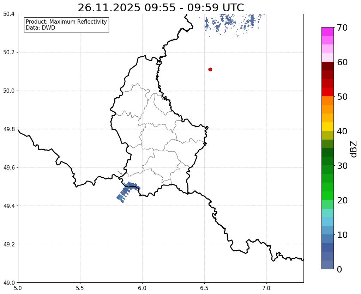Click the 'Product: Maximum Reflectivity' label

click(x=66, y=22)
